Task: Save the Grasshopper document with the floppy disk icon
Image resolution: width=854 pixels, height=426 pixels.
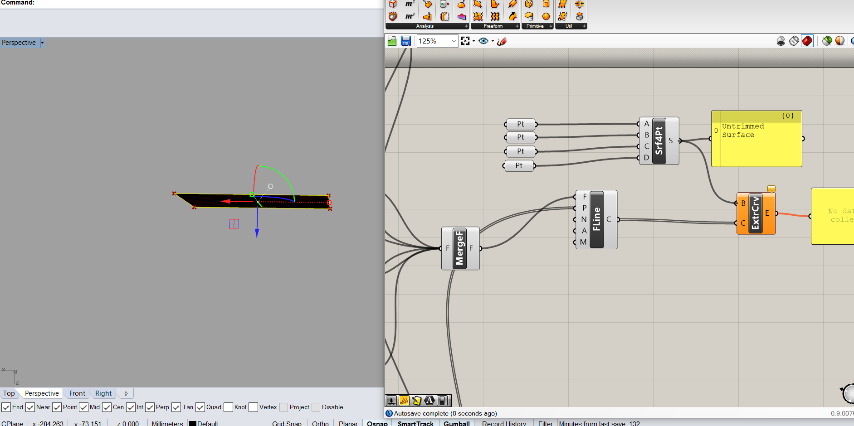Action: [x=406, y=41]
